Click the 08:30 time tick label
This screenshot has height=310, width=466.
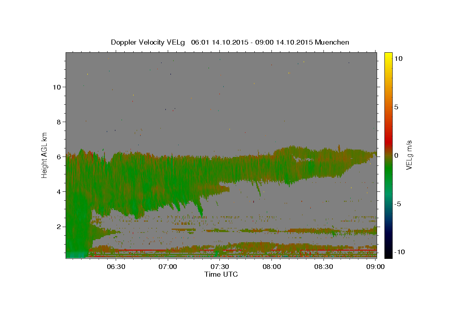323,267
